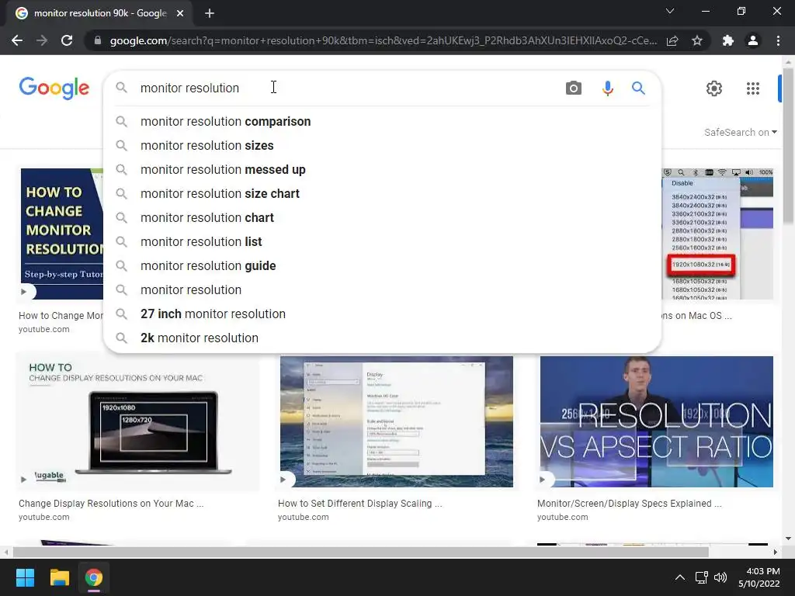Viewport: 795px width, 596px height.
Task: Click the horizontal page scrollbar thumb
Action: [360, 552]
